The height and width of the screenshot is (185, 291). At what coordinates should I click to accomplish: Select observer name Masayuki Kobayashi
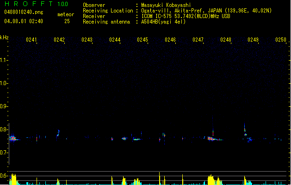click(x=166, y=5)
